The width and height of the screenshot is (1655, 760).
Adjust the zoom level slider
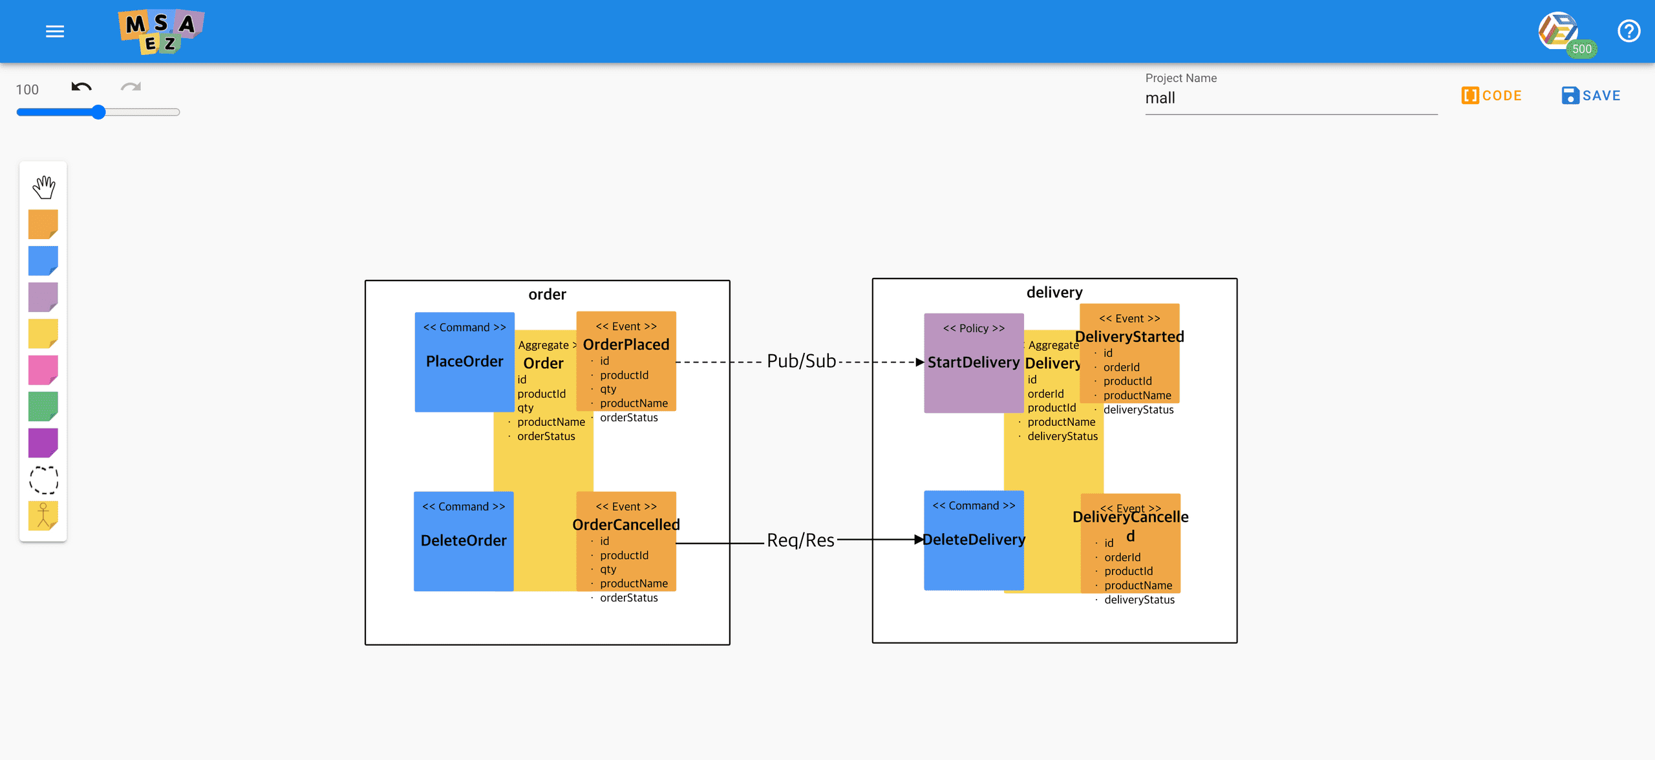[x=98, y=112]
